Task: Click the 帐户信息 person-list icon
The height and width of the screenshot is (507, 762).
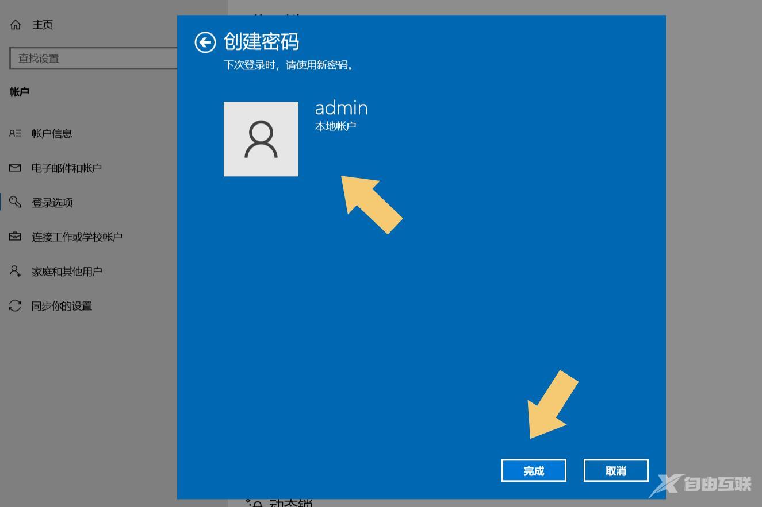Action: (x=15, y=133)
